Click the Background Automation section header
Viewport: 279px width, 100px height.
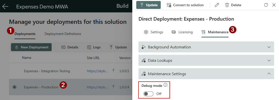(x=206, y=47)
